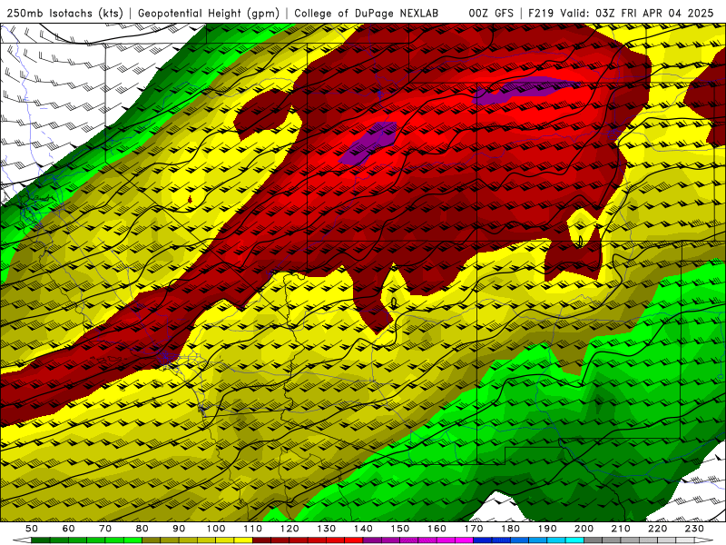This screenshot has width=726, height=545.
Task: Select the 170 legend label
Action: (474, 529)
